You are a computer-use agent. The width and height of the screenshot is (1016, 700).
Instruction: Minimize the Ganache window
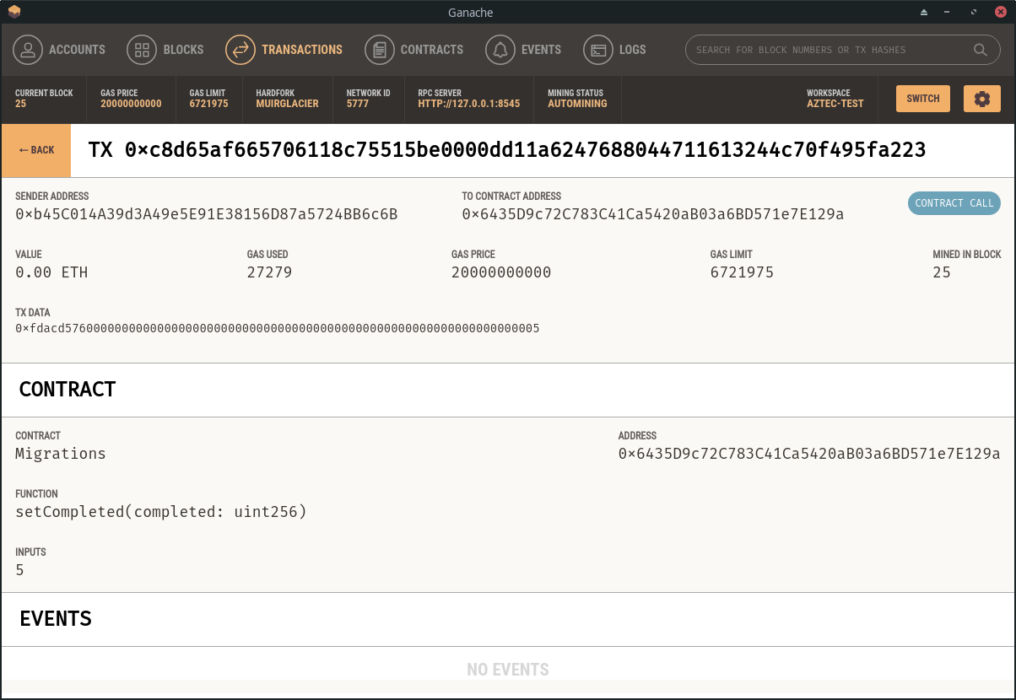point(948,12)
